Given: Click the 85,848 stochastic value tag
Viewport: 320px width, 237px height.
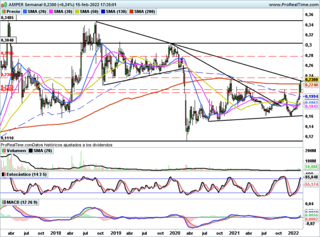Looking at the screenshot, I should [312, 177].
